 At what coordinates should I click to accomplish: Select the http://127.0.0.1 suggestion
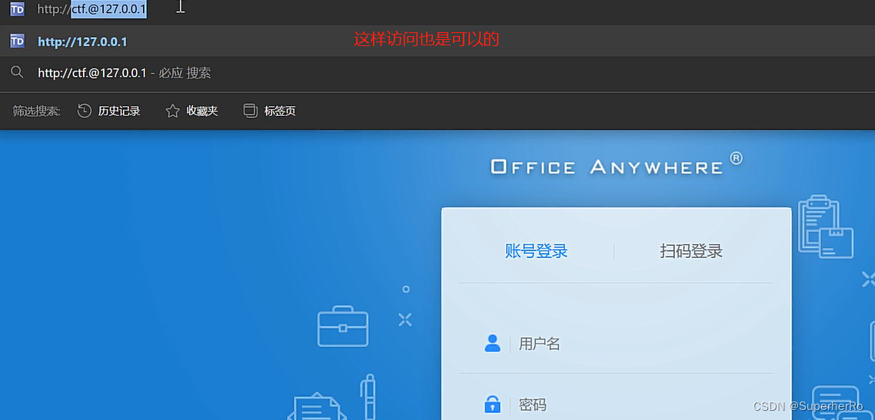point(437,41)
